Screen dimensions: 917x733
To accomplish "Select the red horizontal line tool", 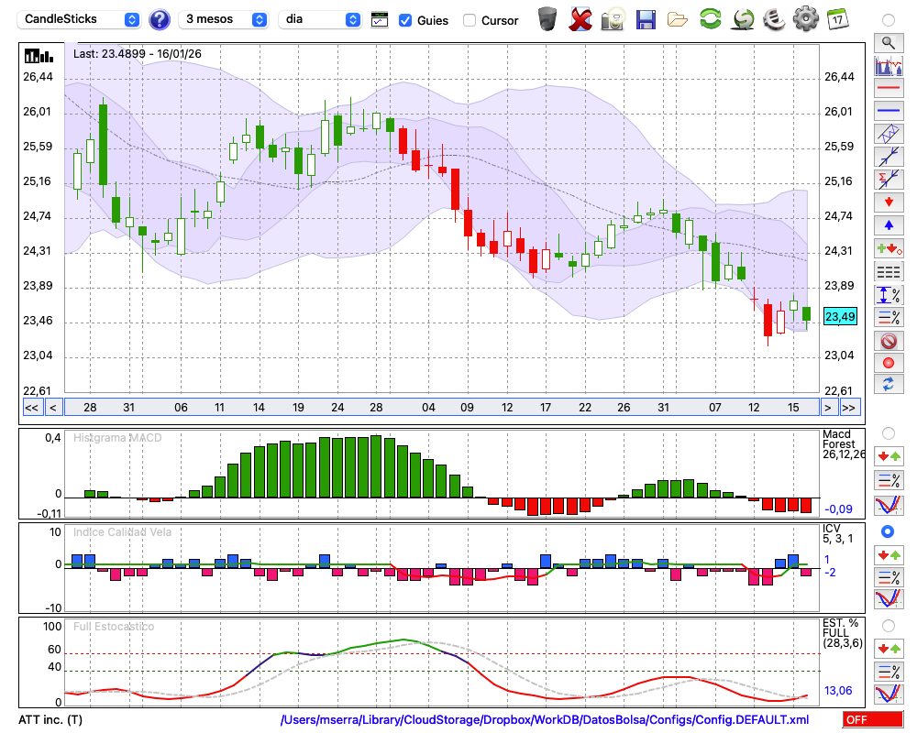I will click(x=888, y=89).
